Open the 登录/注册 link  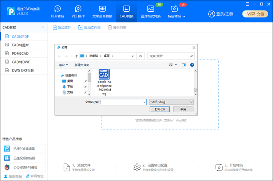tap(225, 14)
